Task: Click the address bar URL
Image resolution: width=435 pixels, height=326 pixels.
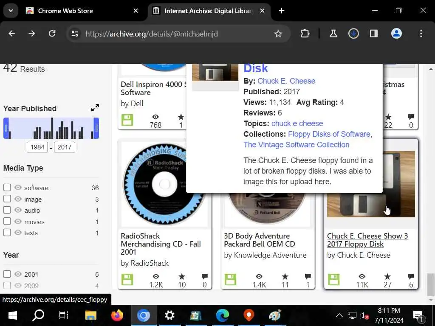Action: pyautogui.click(x=152, y=34)
